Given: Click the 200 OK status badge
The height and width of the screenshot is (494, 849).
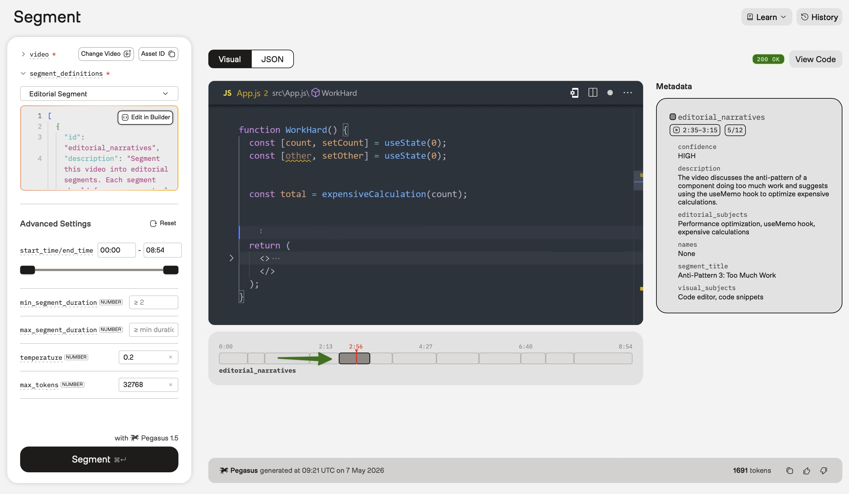Looking at the screenshot, I should (x=768, y=59).
